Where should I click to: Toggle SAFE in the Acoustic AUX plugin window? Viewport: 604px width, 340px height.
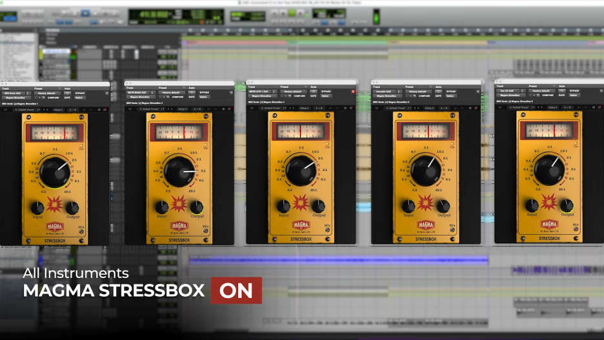438,96
